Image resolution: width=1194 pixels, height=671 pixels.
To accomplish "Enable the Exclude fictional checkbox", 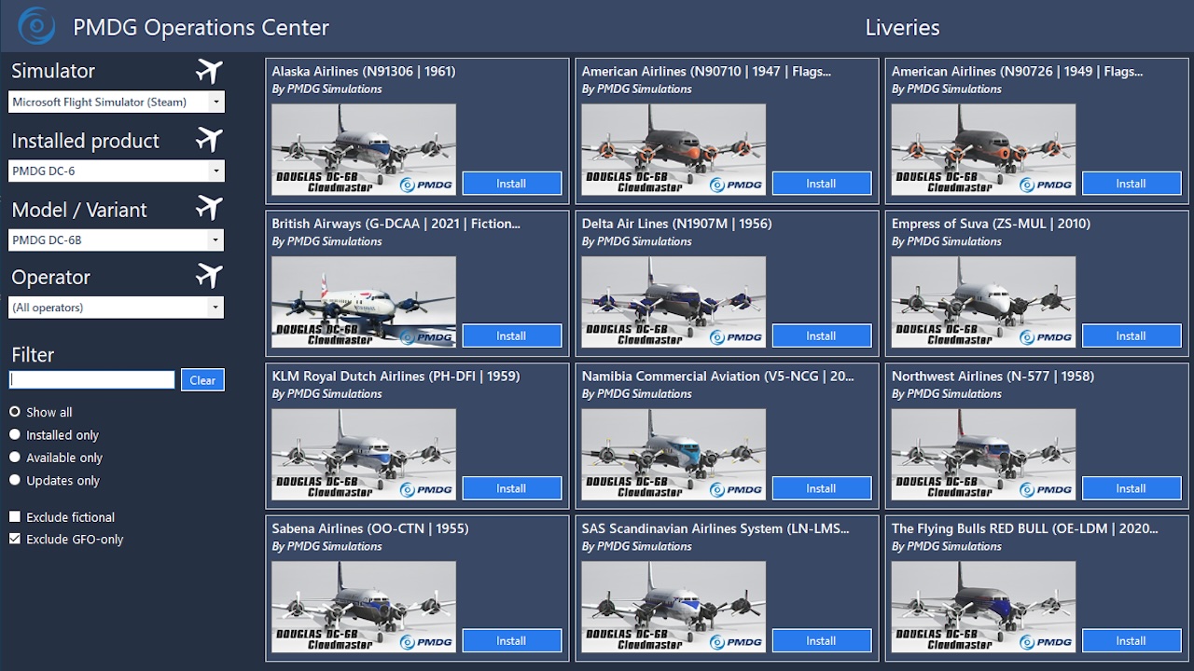I will 15,516.
